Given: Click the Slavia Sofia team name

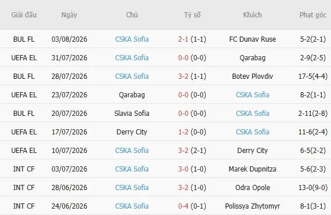Looking at the screenshot, I should coord(132,114).
